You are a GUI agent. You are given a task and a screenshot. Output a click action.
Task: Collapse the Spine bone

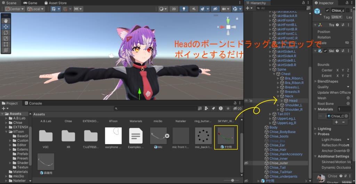tap(270, 69)
